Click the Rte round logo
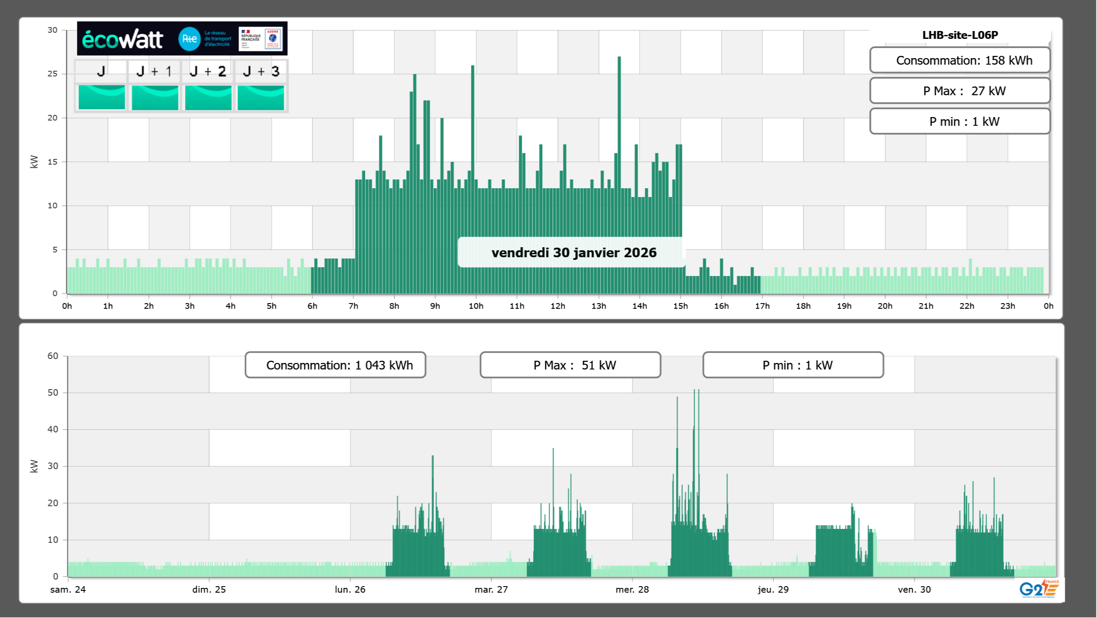The image size is (1097, 618). click(189, 39)
